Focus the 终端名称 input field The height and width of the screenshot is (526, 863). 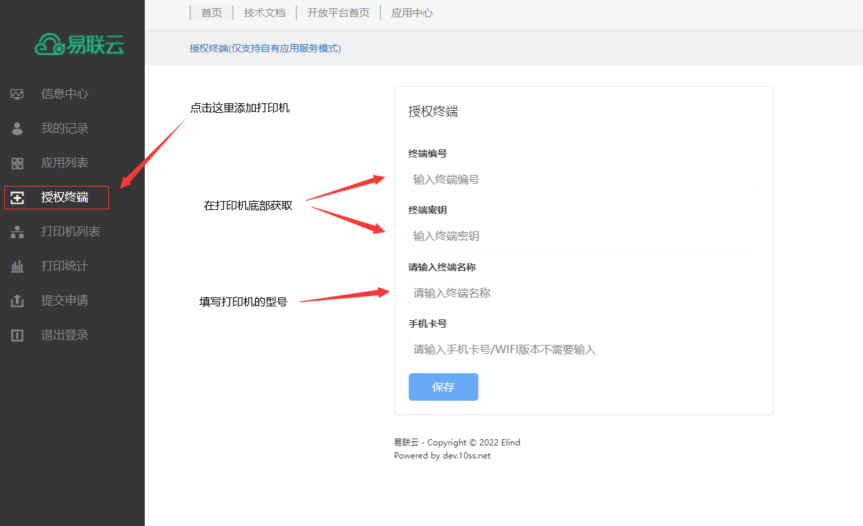pyautogui.click(x=583, y=293)
